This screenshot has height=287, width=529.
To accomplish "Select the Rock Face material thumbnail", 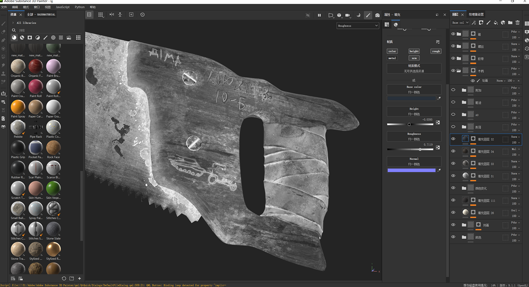I will click(x=53, y=148).
